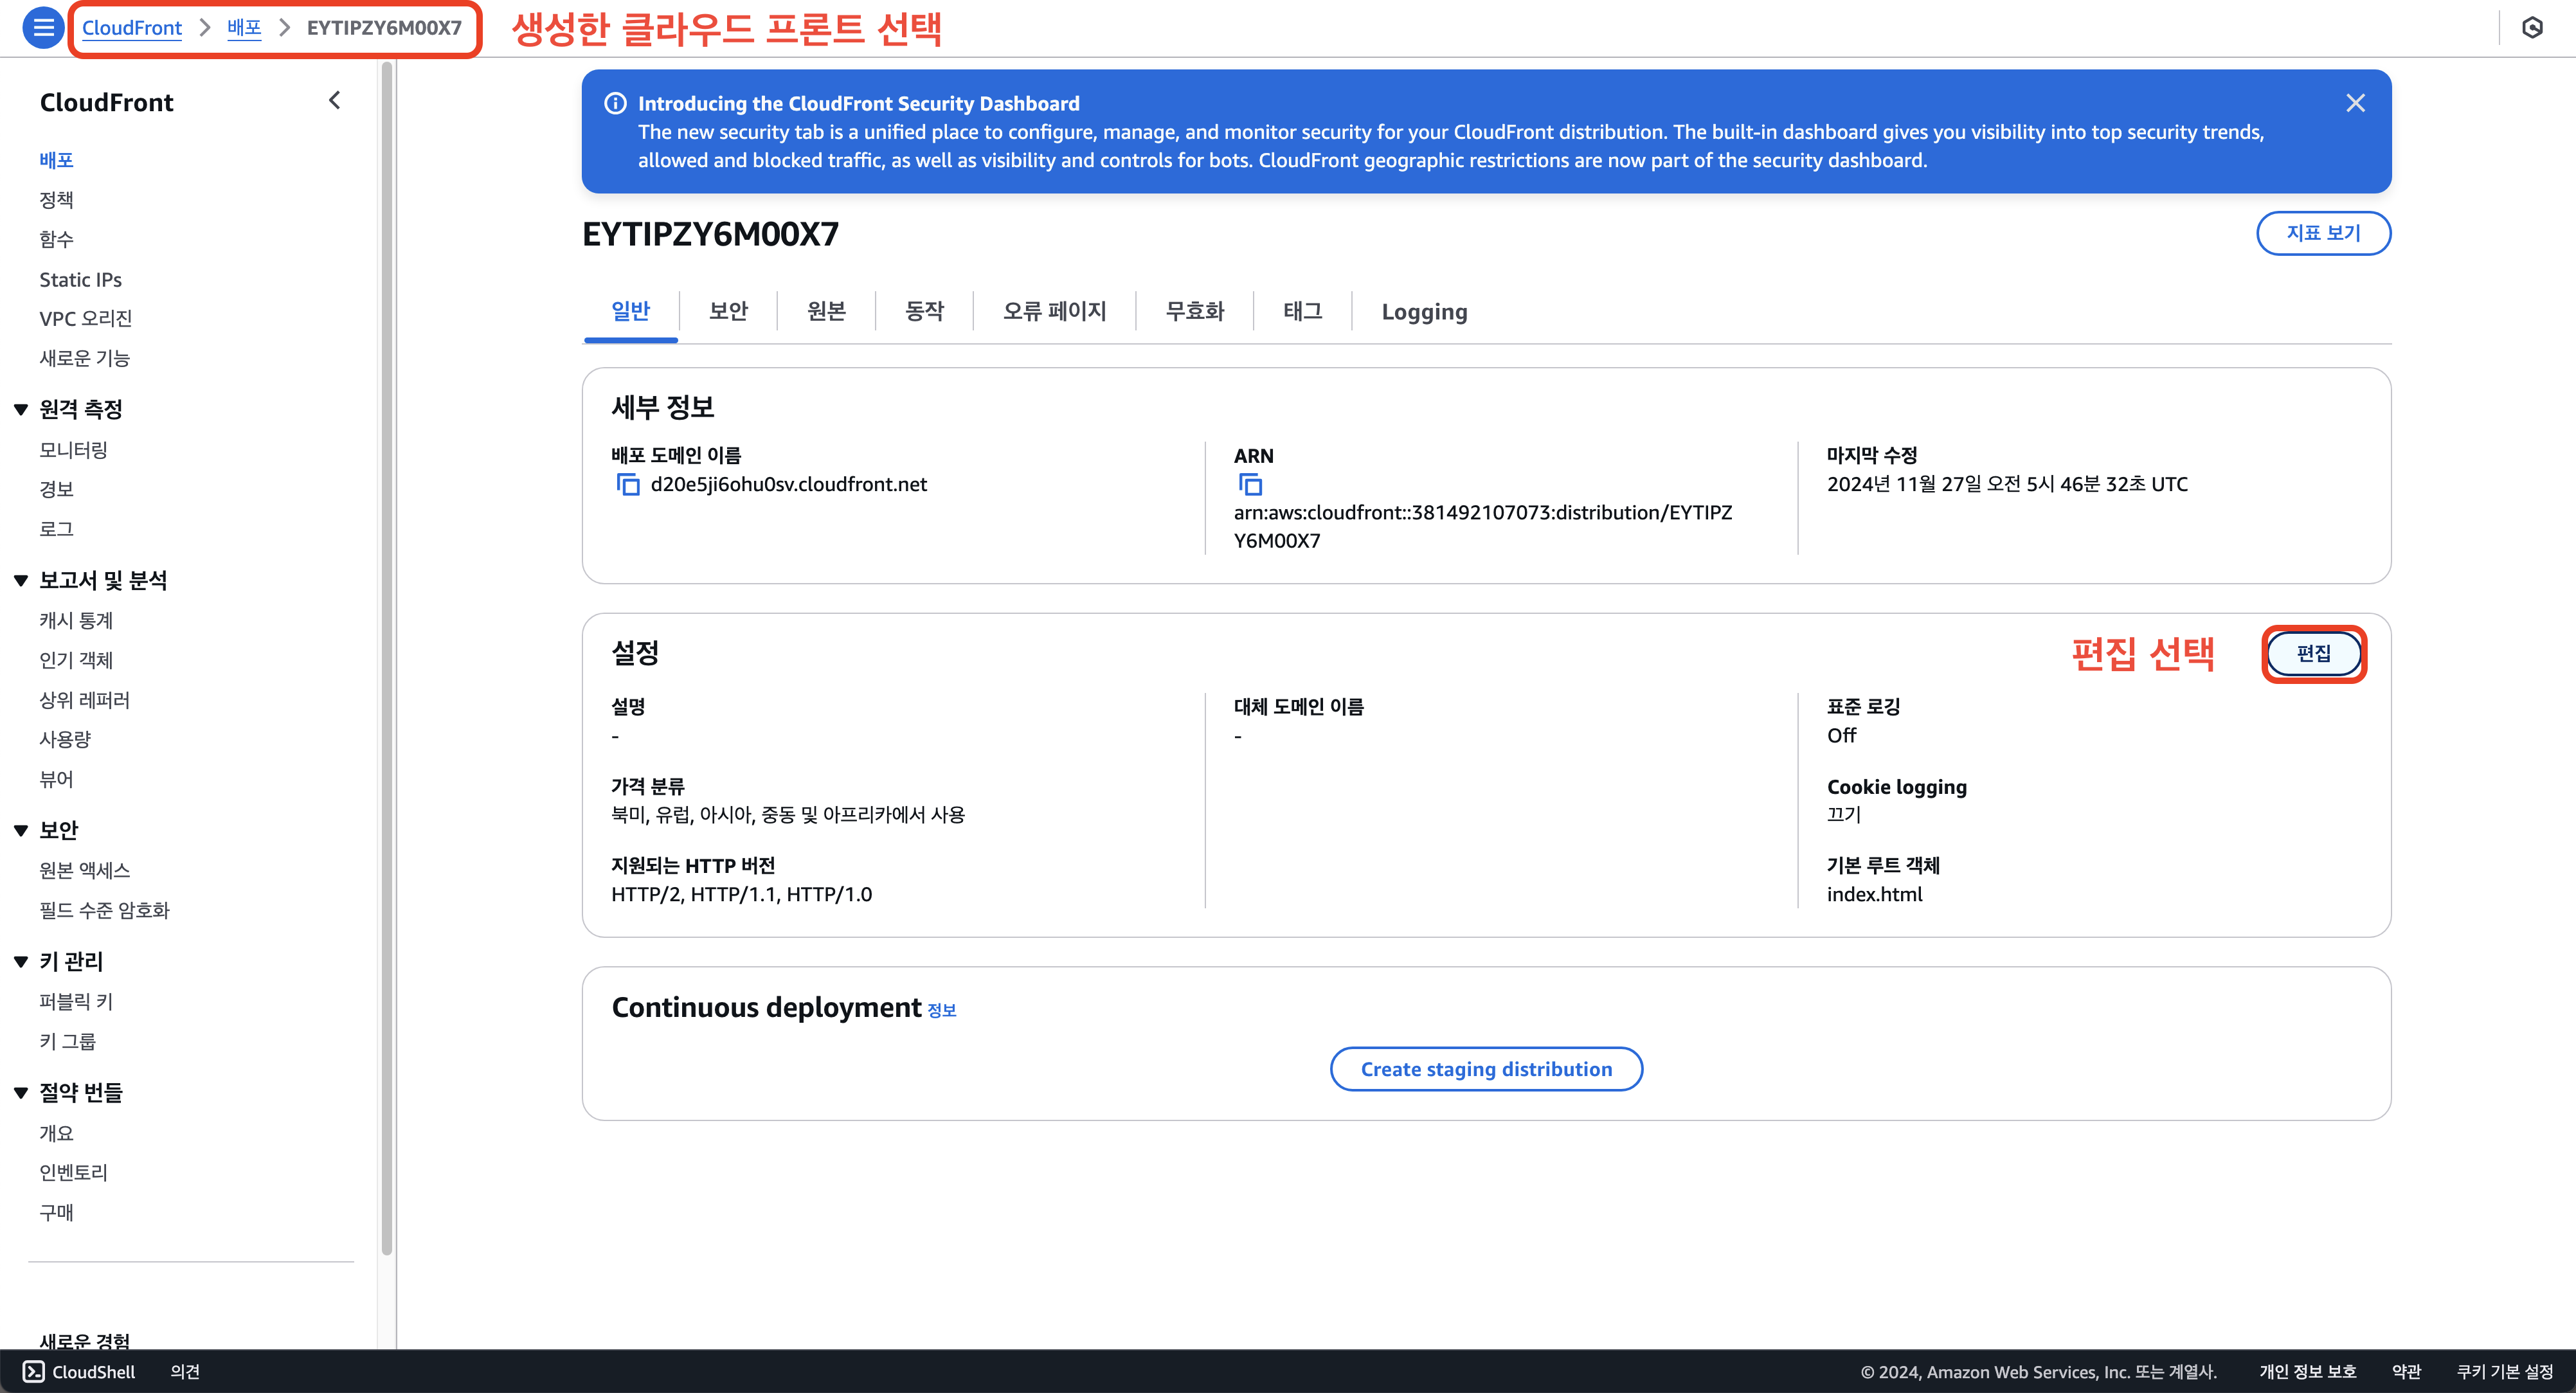Copy the ARN value icon
This screenshot has height=1393, width=2576.
pyautogui.click(x=1250, y=485)
